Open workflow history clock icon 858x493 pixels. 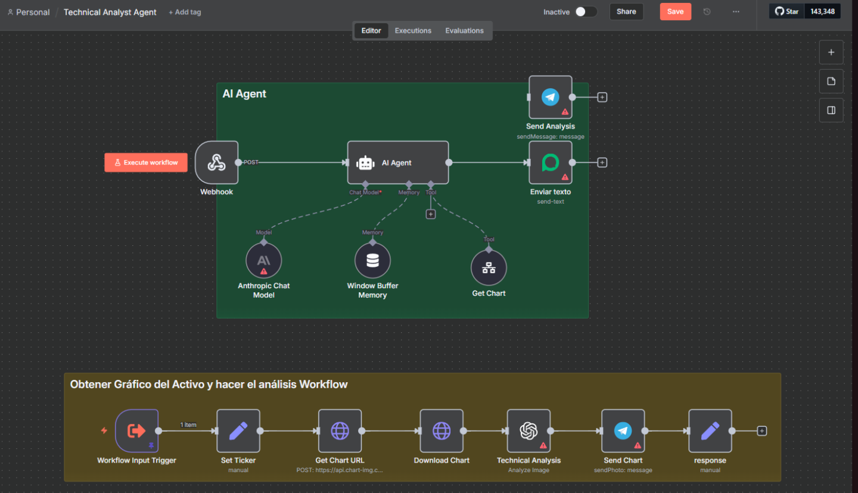tap(707, 12)
